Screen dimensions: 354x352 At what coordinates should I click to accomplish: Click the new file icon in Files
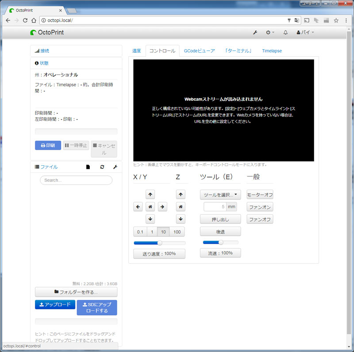pyautogui.click(x=88, y=167)
